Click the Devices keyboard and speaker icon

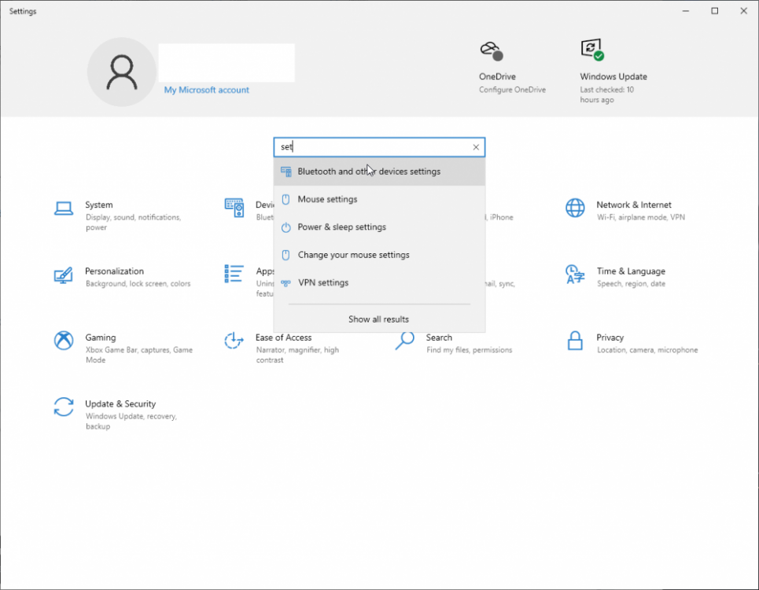point(234,208)
